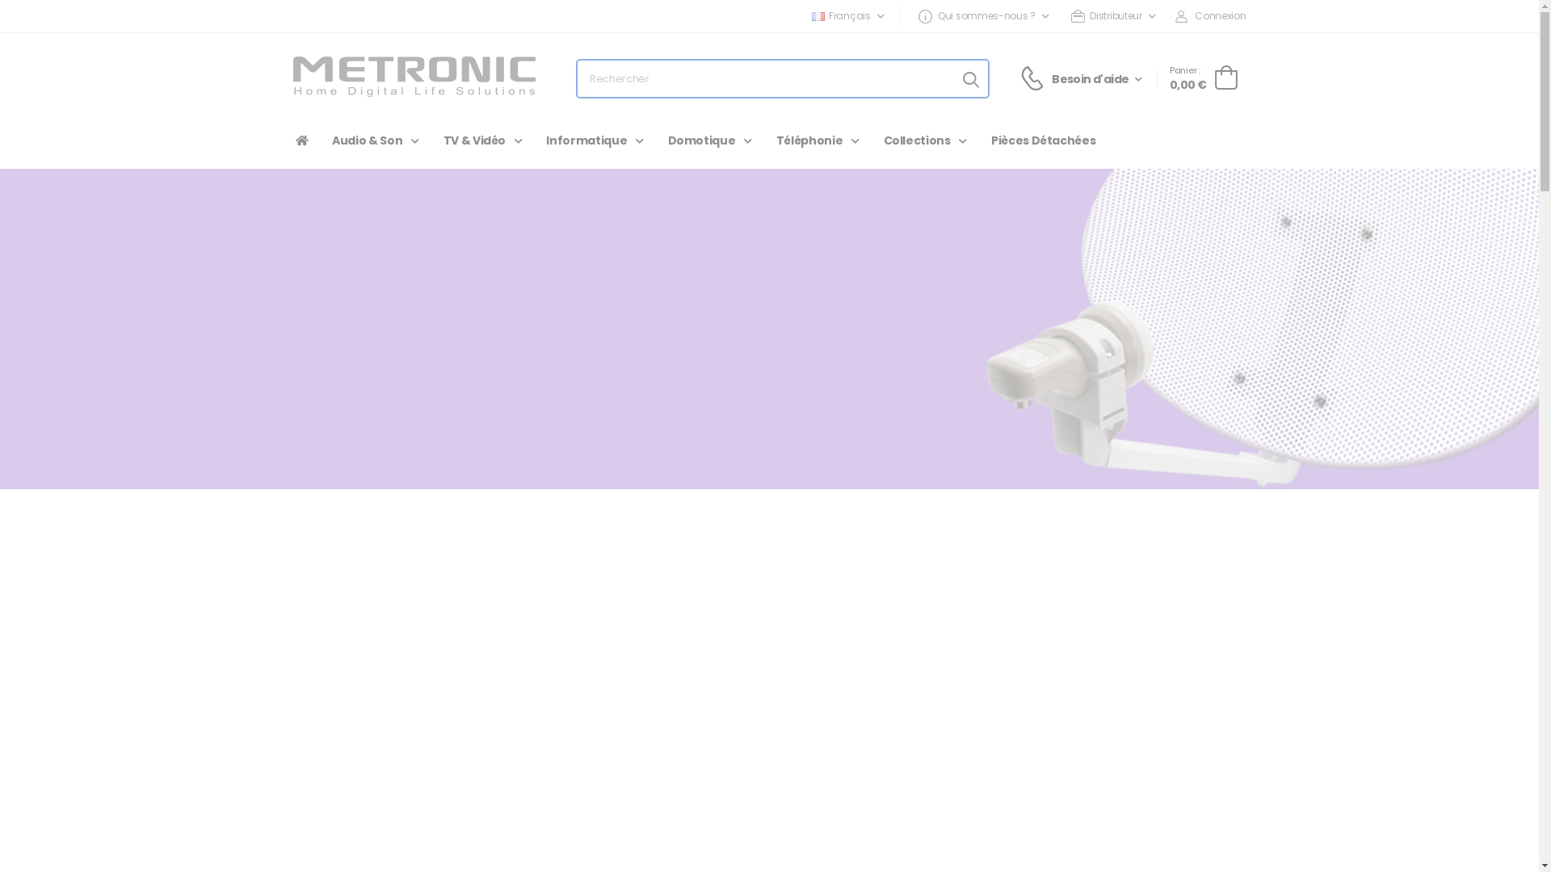Click the home icon in navigation bar
The width and height of the screenshot is (1551, 872).
click(301, 140)
